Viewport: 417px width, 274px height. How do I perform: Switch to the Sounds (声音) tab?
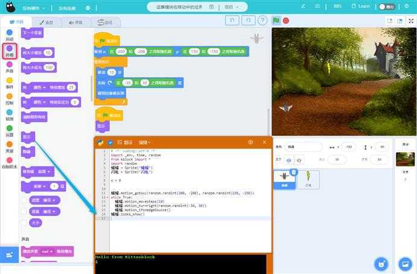pyautogui.click(x=76, y=22)
